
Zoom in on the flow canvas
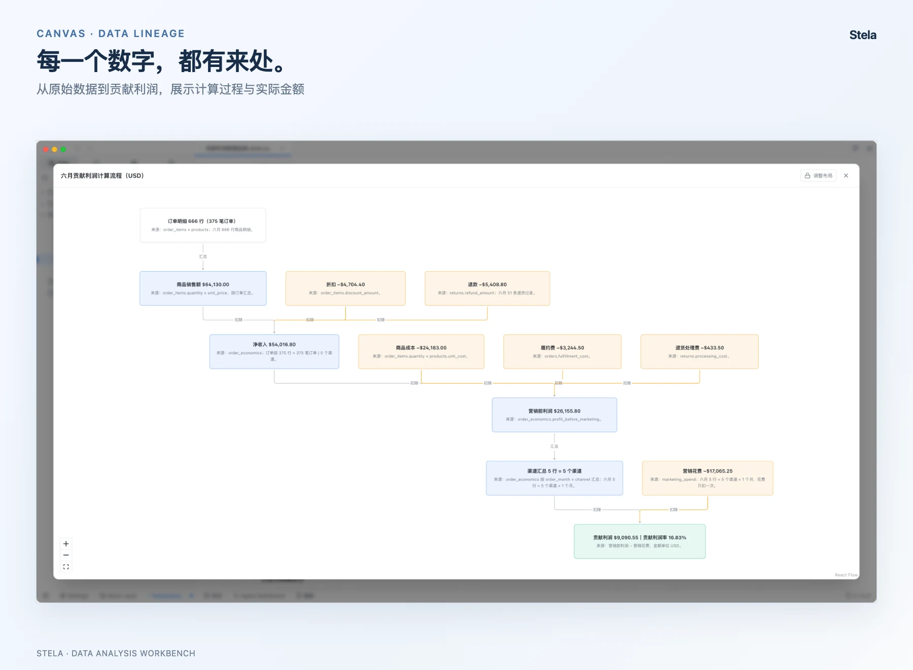pyautogui.click(x=66, y=544)
